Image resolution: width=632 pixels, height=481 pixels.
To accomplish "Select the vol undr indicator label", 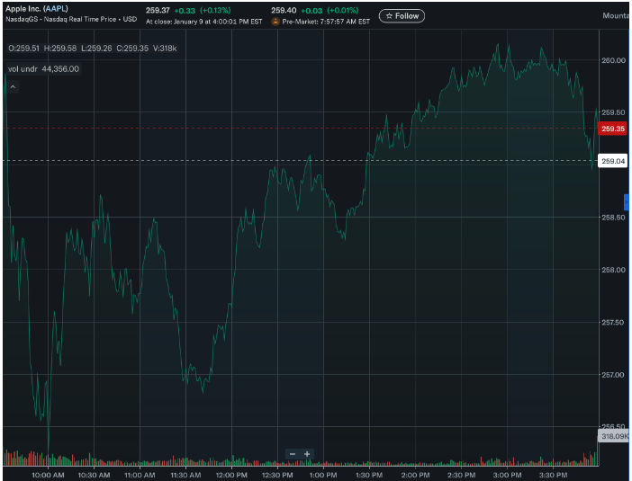I will (43, 68).
